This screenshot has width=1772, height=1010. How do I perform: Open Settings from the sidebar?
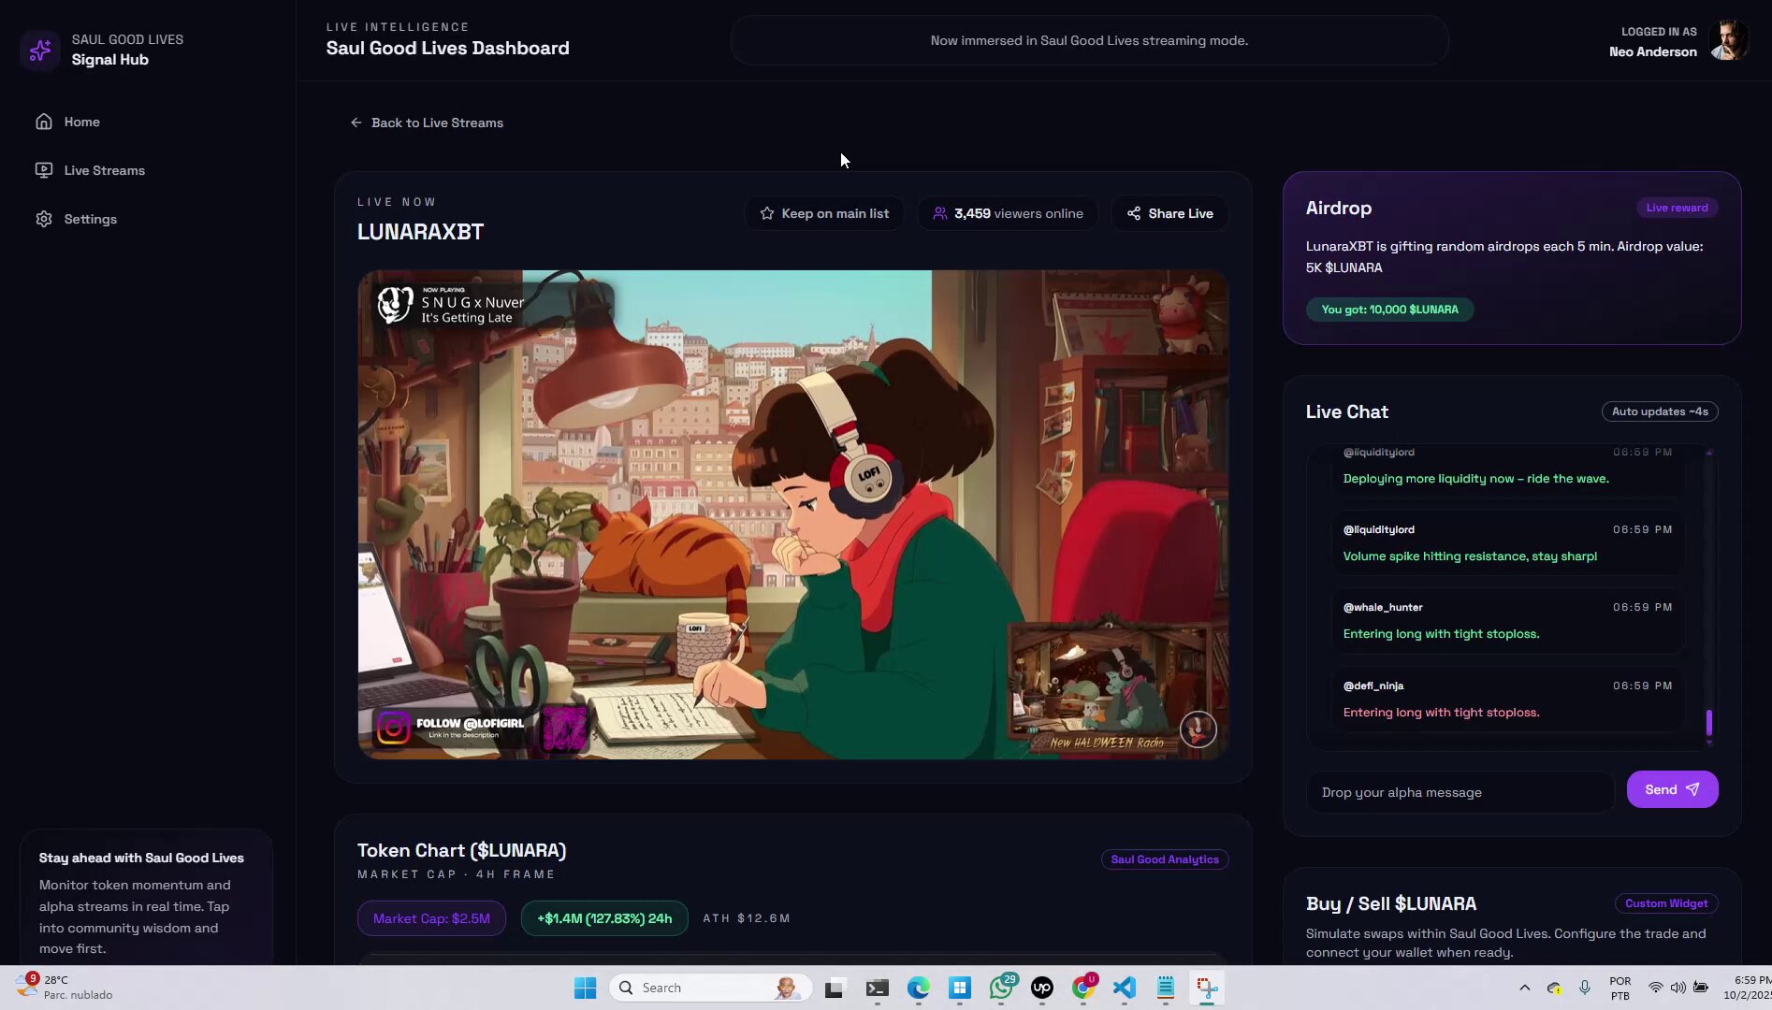(x=147, y=219)
